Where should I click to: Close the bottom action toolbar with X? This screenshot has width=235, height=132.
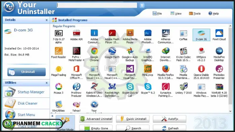[52, 116]
